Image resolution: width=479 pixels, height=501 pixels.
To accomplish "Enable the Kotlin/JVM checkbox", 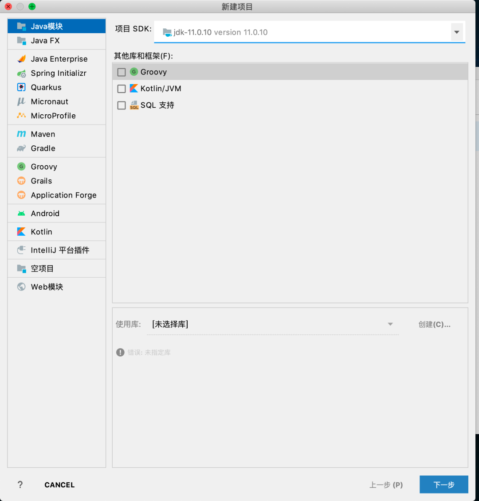I will pos(122,89).
